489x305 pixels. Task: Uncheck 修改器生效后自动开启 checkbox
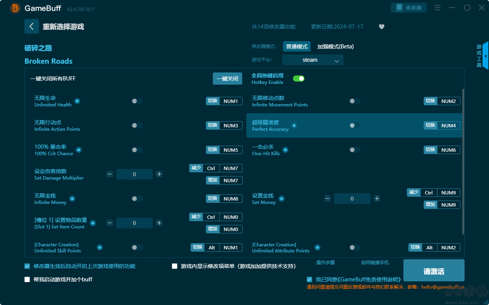(x=27, y=266)
